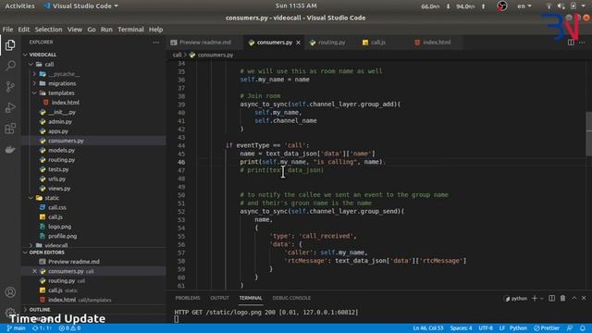Open the Explorer view in activity bar

pyautogui.click(x=10, y=45)
